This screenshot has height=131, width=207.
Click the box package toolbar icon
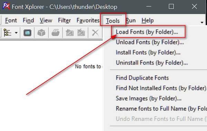click(41, 33)
